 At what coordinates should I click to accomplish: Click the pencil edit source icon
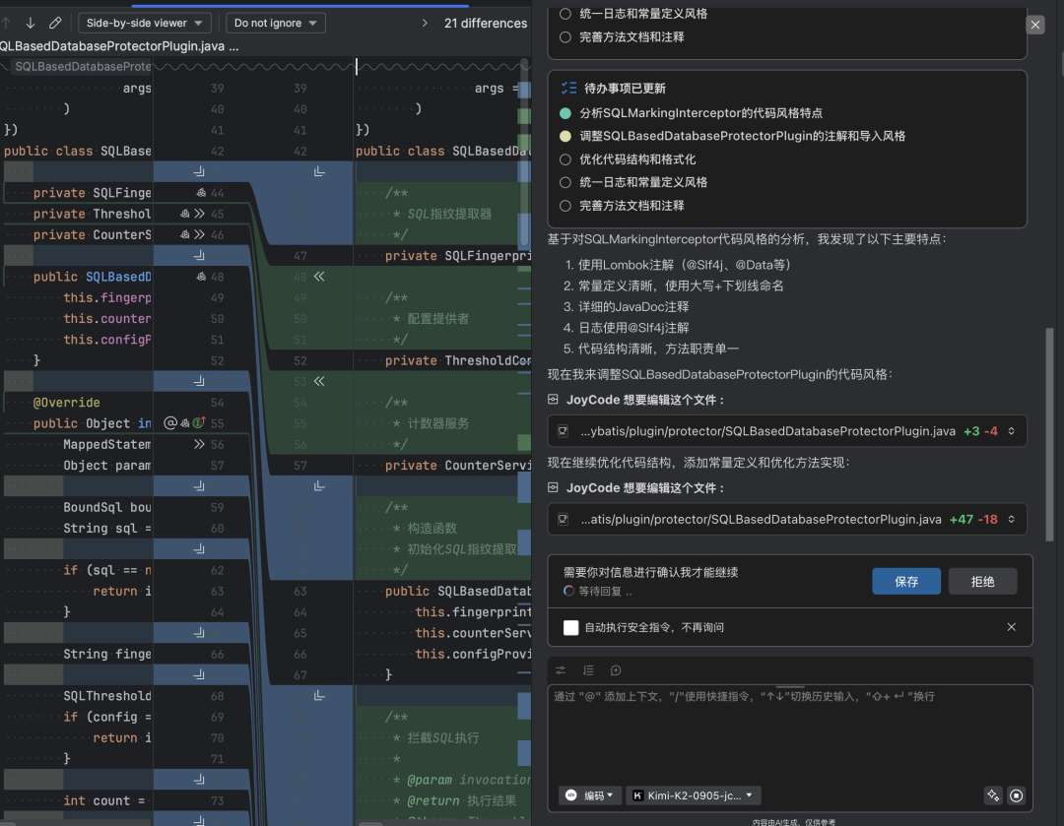pos(55,23)
